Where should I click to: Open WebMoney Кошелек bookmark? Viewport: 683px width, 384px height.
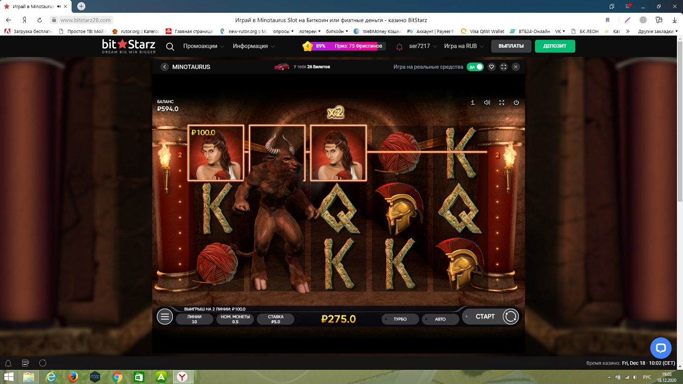tap(378, 31)
